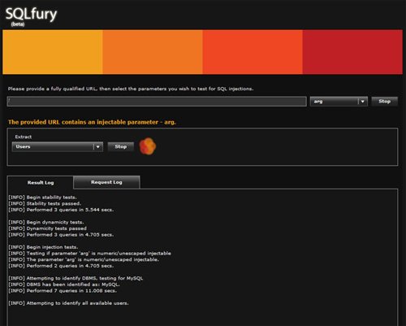Click the red-orange banner block

[253, 52]
